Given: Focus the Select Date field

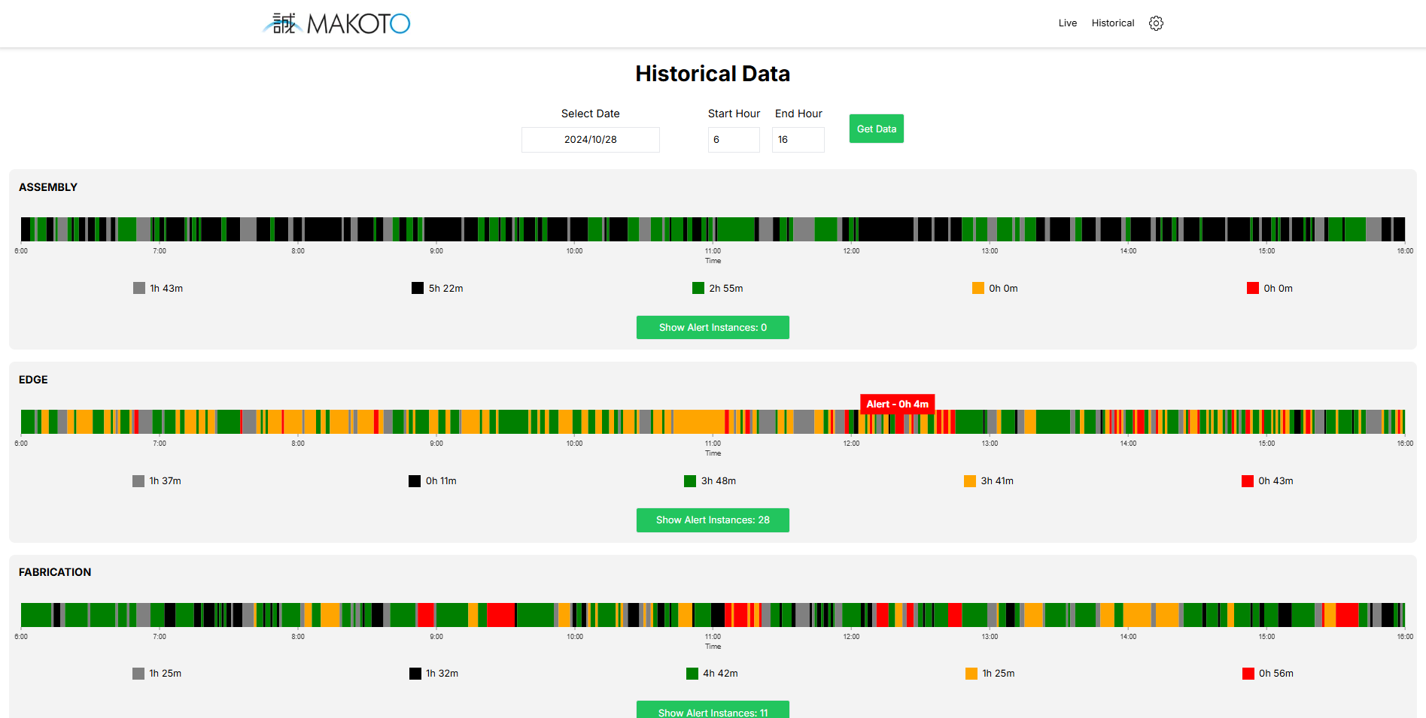Looking at the screenshot, I should [x=590, y=140].
